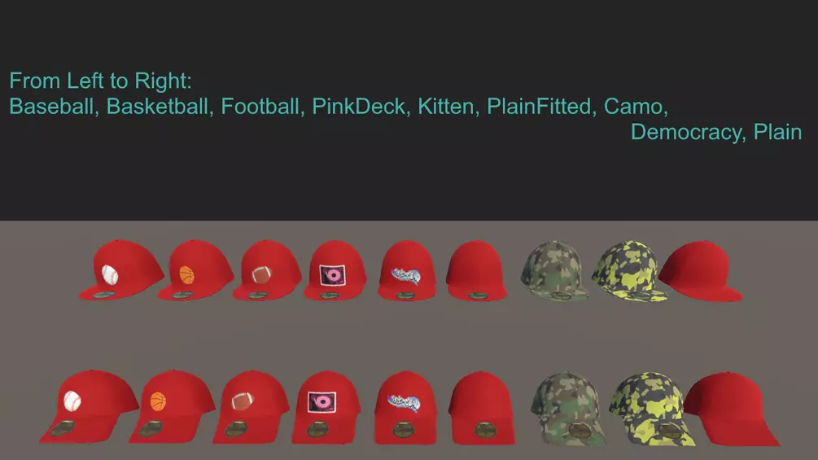The width and height of the screenshot is (818, 460).
Task: Pick the yellow Democracy cap in bottom row
Action: [x=652, y=409]
